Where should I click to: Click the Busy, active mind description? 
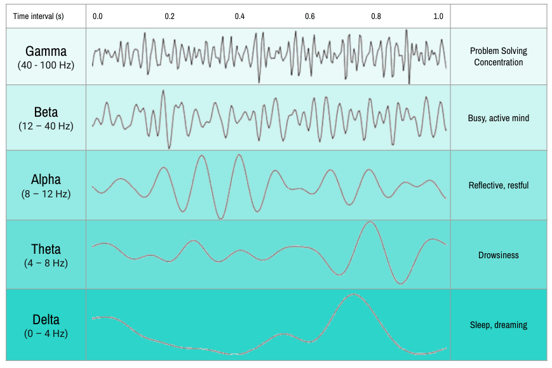click(x=499, y=118)
